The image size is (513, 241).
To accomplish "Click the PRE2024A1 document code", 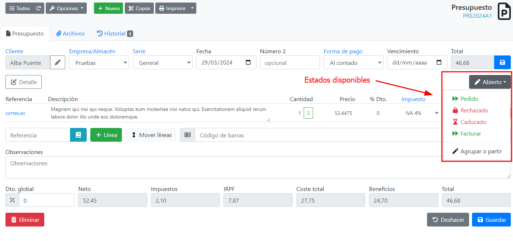I will [x=477, y=16].
